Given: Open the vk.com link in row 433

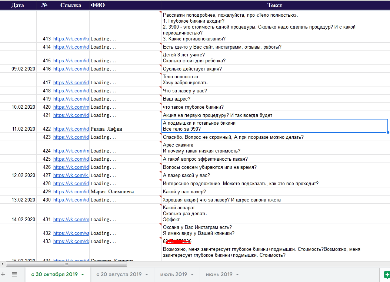Looking at the screenshot, I should 71,242.
